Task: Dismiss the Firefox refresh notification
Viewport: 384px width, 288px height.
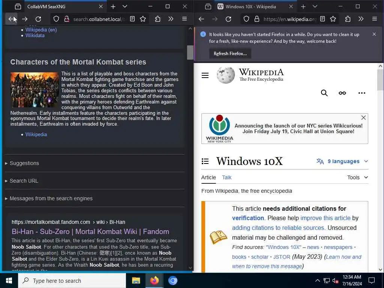Action: coord(374,34)
